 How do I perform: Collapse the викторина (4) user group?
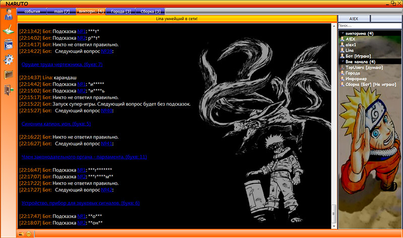pyautogui.click(x=342, y=34)
